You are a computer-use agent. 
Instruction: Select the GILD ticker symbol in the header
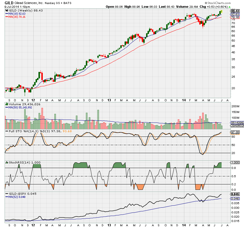[9, 3]
